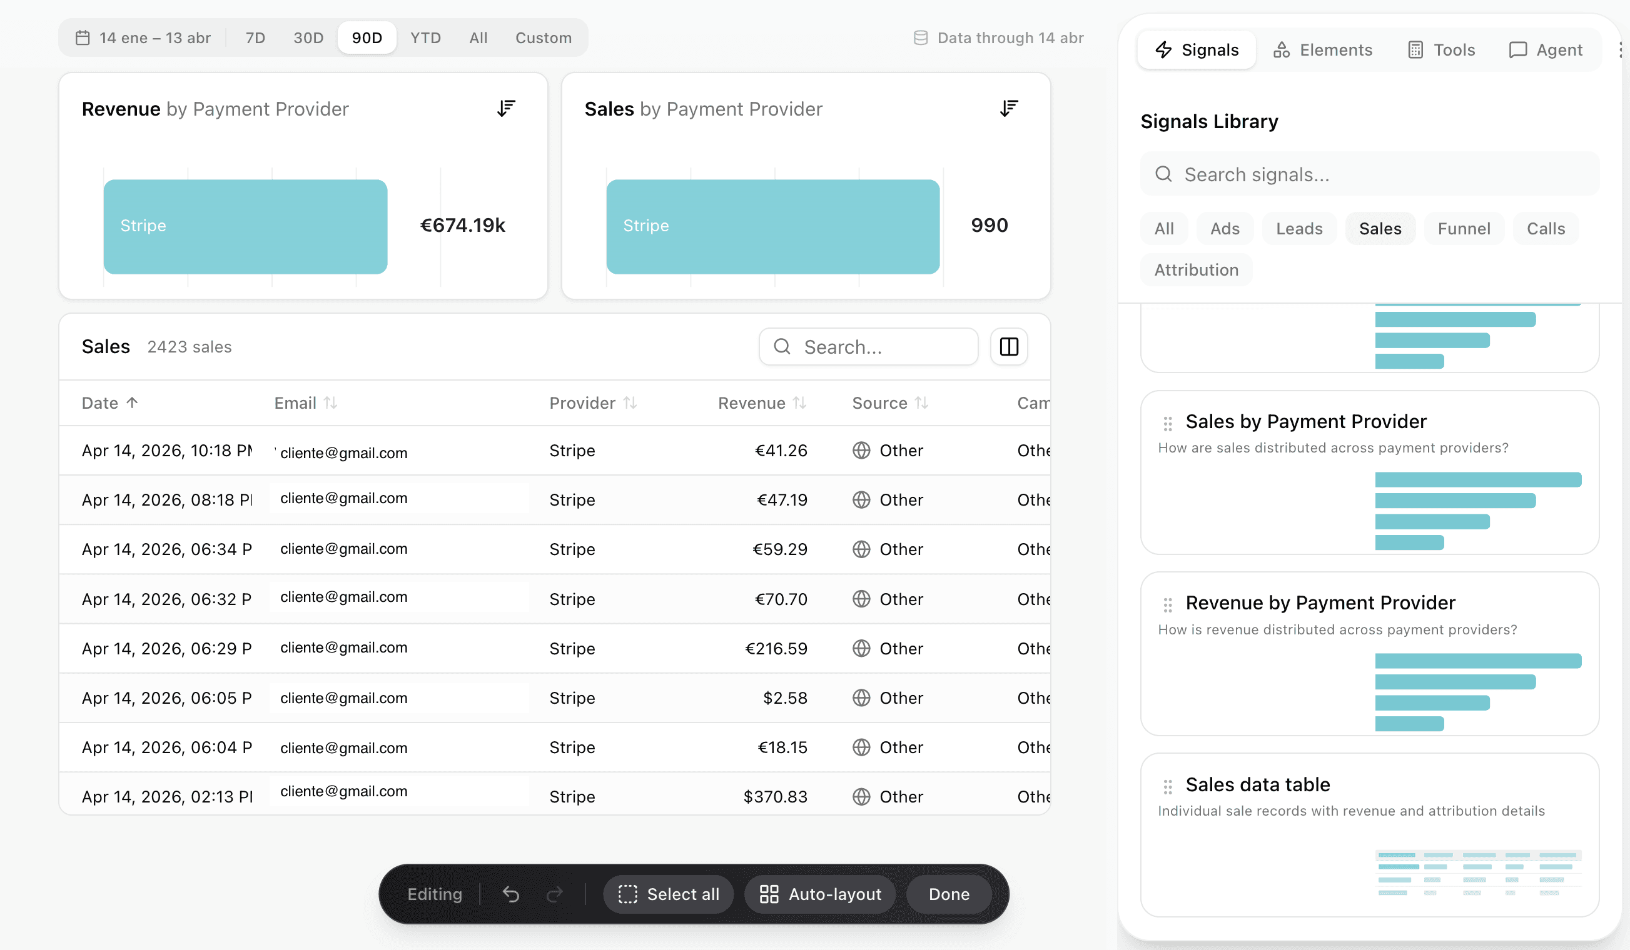Click the Auto-layout button
The height and width of the screenshot is (950, 1630).
(819, 894)
